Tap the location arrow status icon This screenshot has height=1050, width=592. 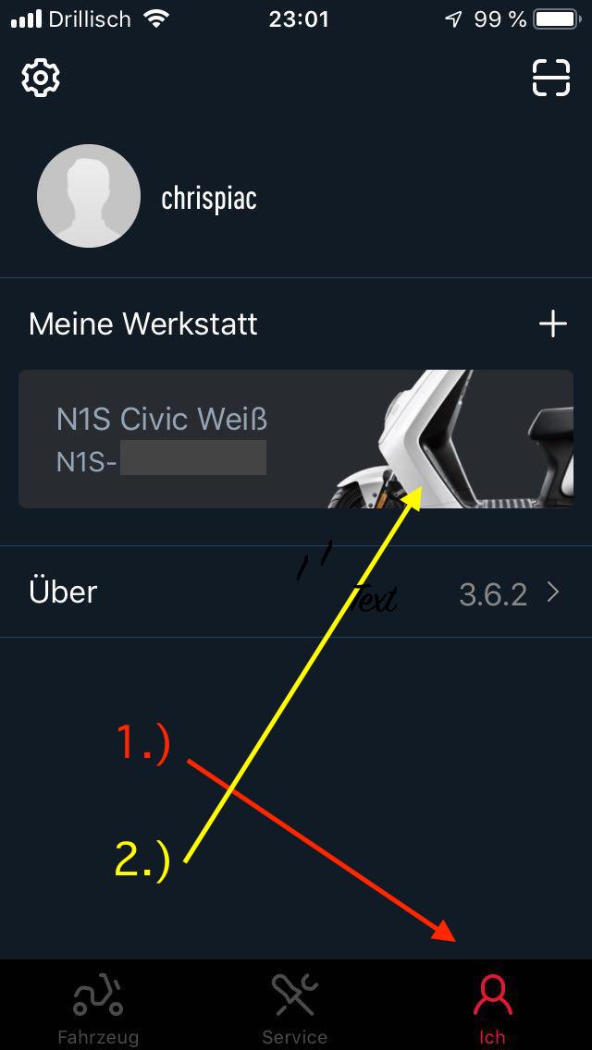coord(454,19)
